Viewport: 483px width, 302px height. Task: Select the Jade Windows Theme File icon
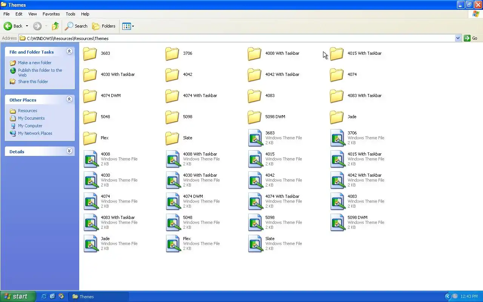coord(91,243)
